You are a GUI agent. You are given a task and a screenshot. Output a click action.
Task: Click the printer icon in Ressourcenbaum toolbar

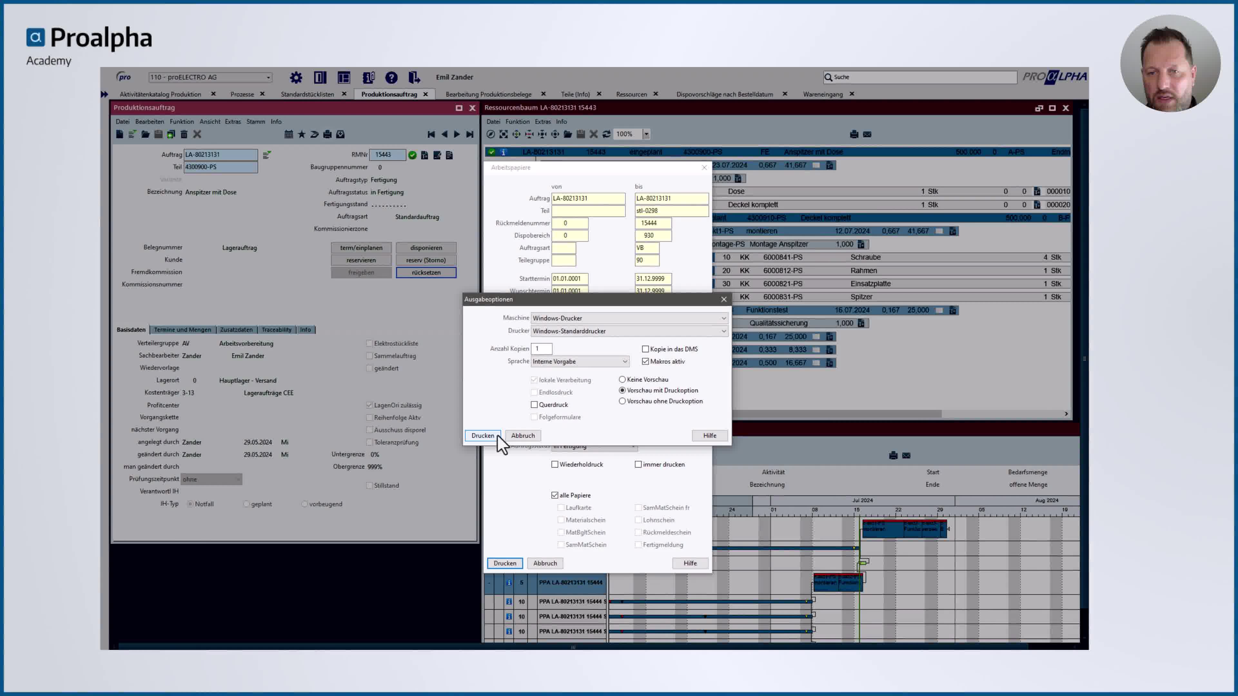854,134
